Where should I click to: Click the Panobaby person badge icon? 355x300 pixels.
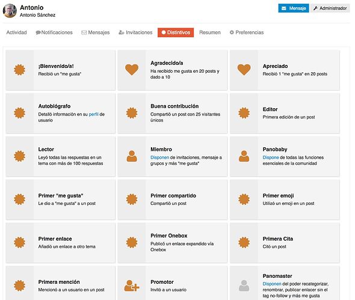tap(244, 156)
